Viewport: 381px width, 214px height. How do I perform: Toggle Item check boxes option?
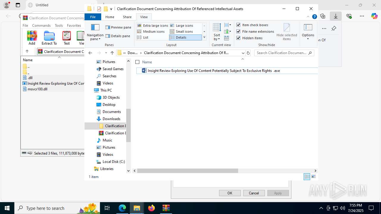[252, 25]
